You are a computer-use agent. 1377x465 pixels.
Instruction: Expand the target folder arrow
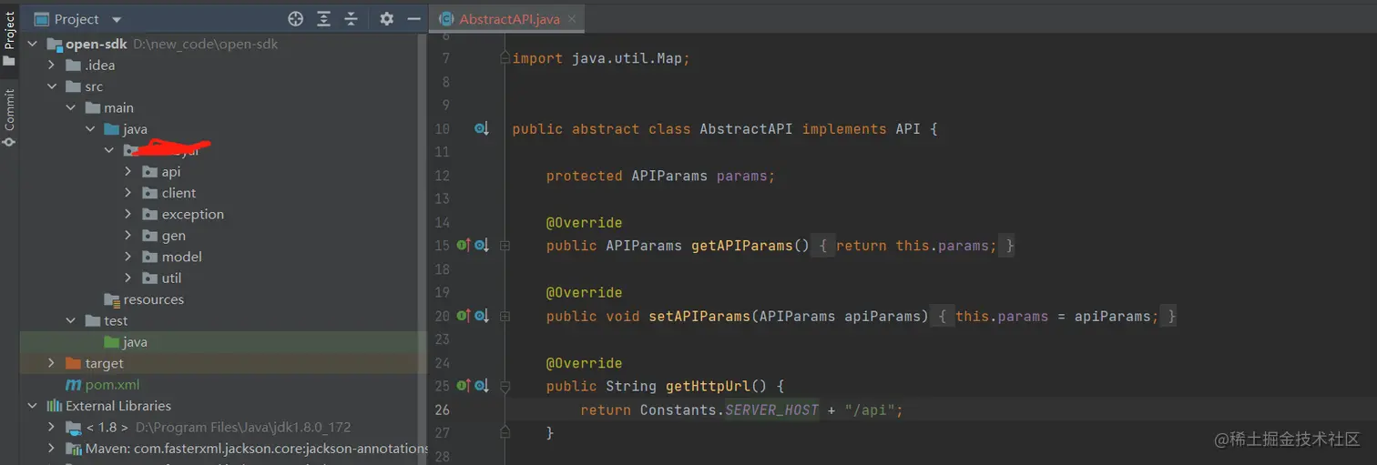(x=53, y=363)
